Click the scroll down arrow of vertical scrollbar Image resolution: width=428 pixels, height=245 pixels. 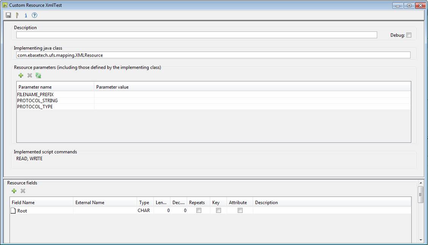[420, 240]
